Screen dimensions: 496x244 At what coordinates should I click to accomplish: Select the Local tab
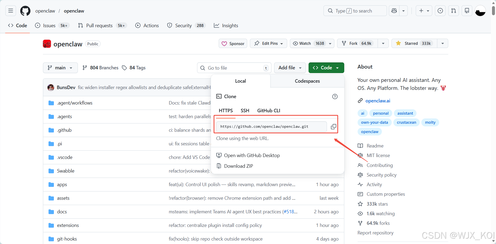241,81
